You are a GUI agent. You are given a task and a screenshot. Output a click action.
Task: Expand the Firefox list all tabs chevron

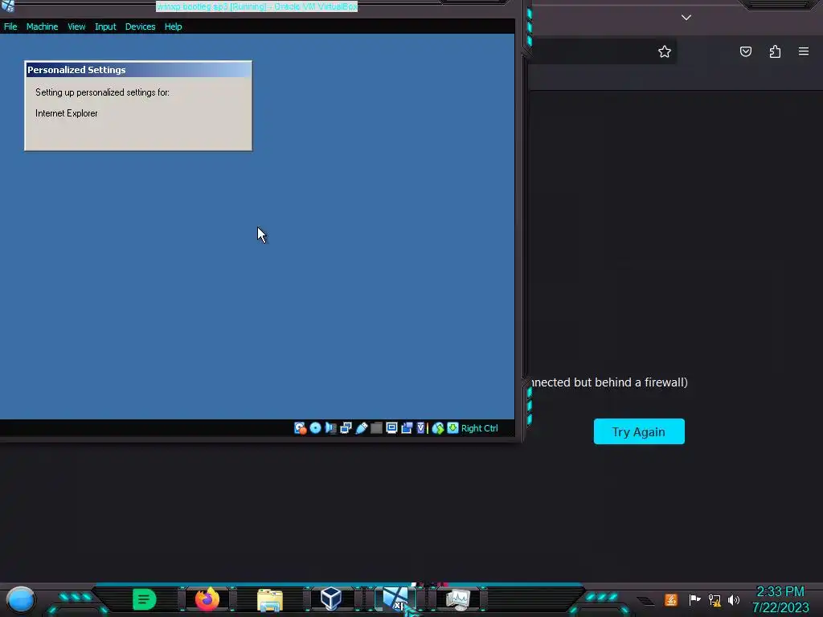point(686,18)
